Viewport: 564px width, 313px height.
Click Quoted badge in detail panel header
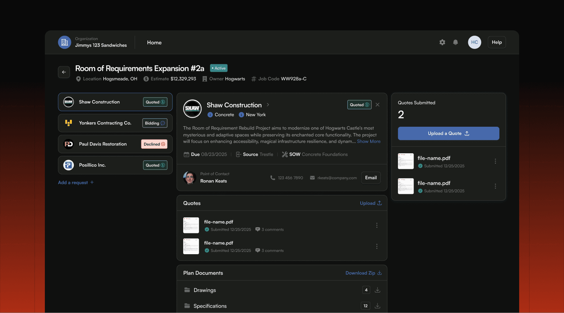tap(359, 105)
